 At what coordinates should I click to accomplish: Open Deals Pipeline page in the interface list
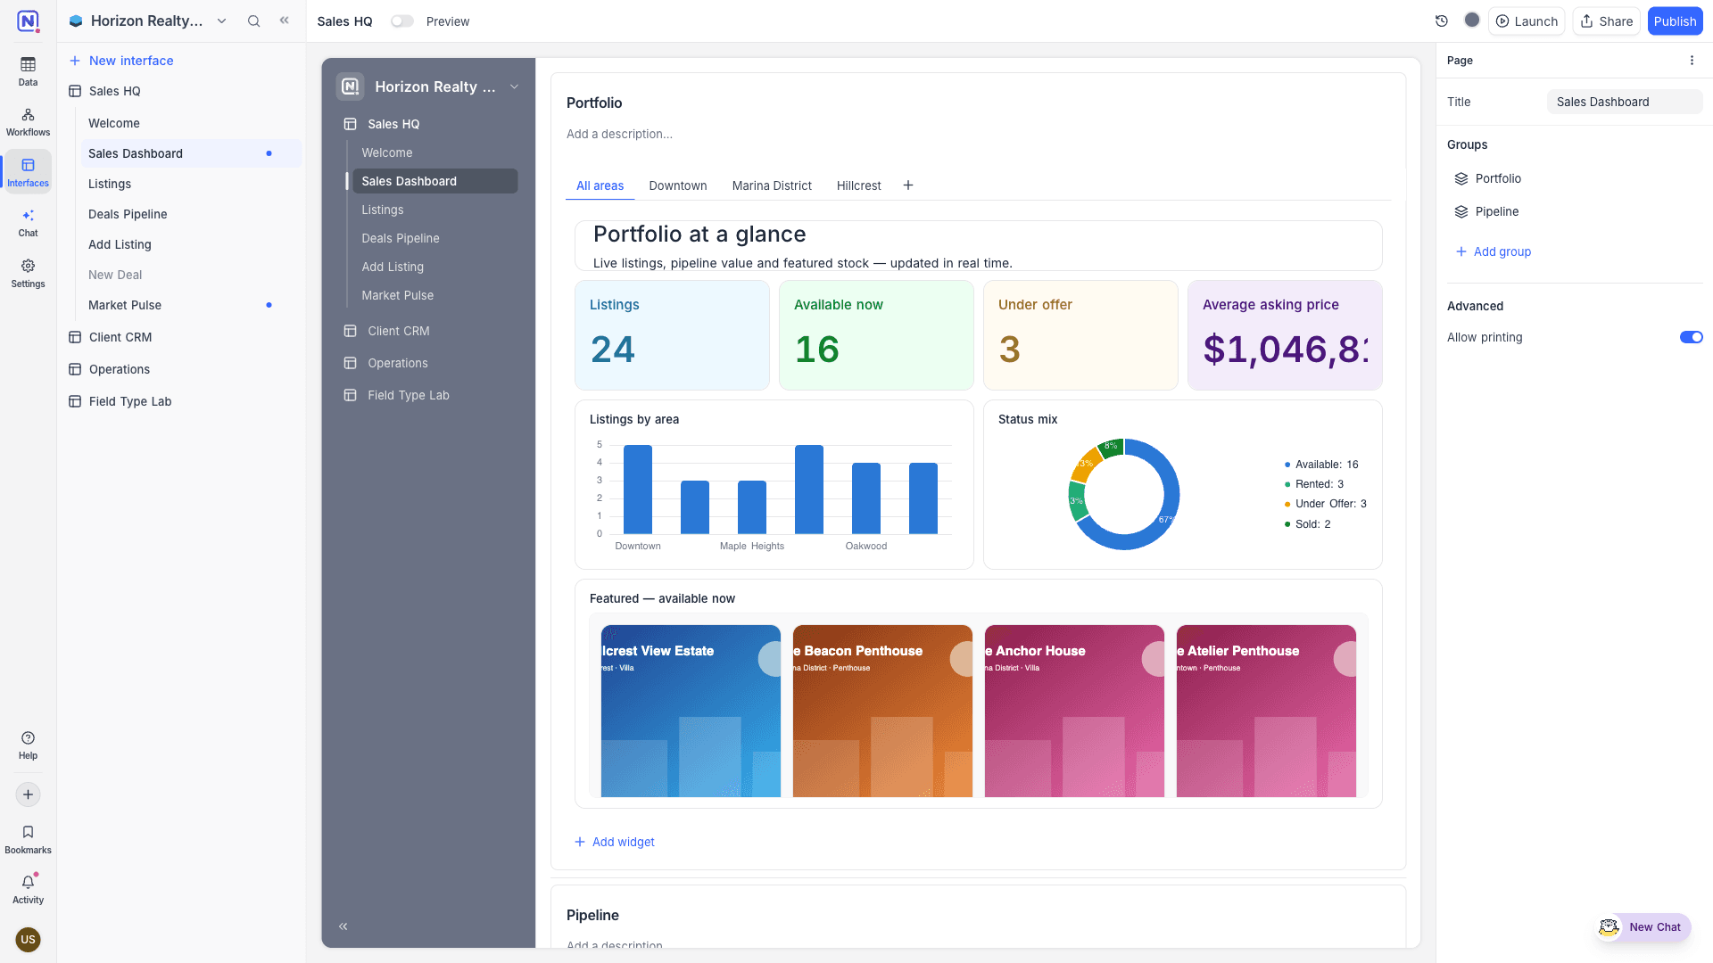click(191, 214)
